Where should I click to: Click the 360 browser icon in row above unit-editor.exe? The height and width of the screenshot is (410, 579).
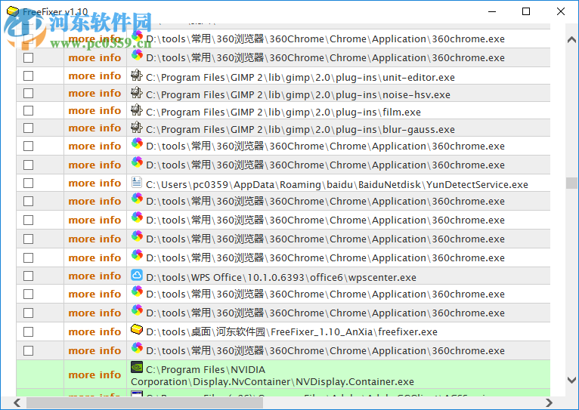(x=137, y=55)
